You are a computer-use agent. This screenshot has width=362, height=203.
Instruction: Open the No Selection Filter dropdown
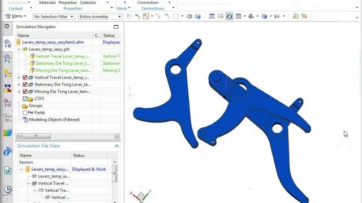click(54, 16)
